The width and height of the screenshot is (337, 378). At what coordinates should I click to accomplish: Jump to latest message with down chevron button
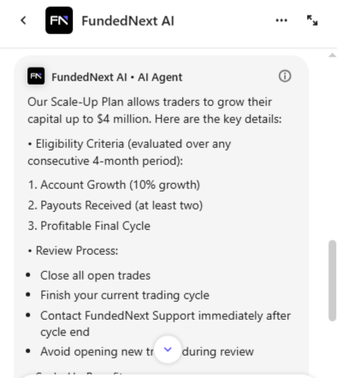(168, 349)
